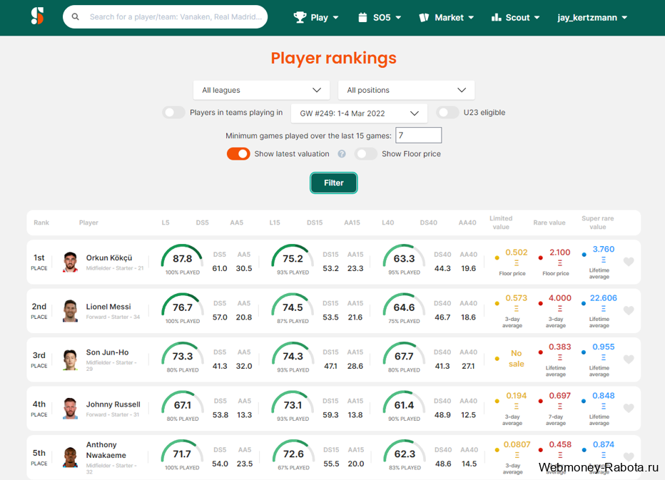
Task: Open the All leagues dropdown
Action: pos(261,91)
